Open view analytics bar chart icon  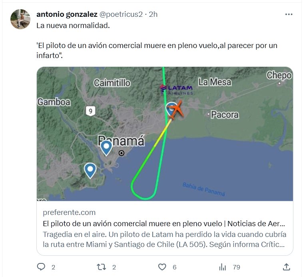click(x=223, y=267)
